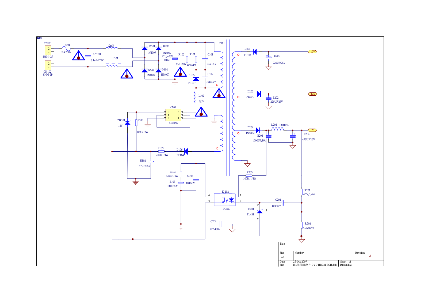Click the L203 inductor coil symbol
Viewport: 428px width, 303px height.
[x=278, y=129]
